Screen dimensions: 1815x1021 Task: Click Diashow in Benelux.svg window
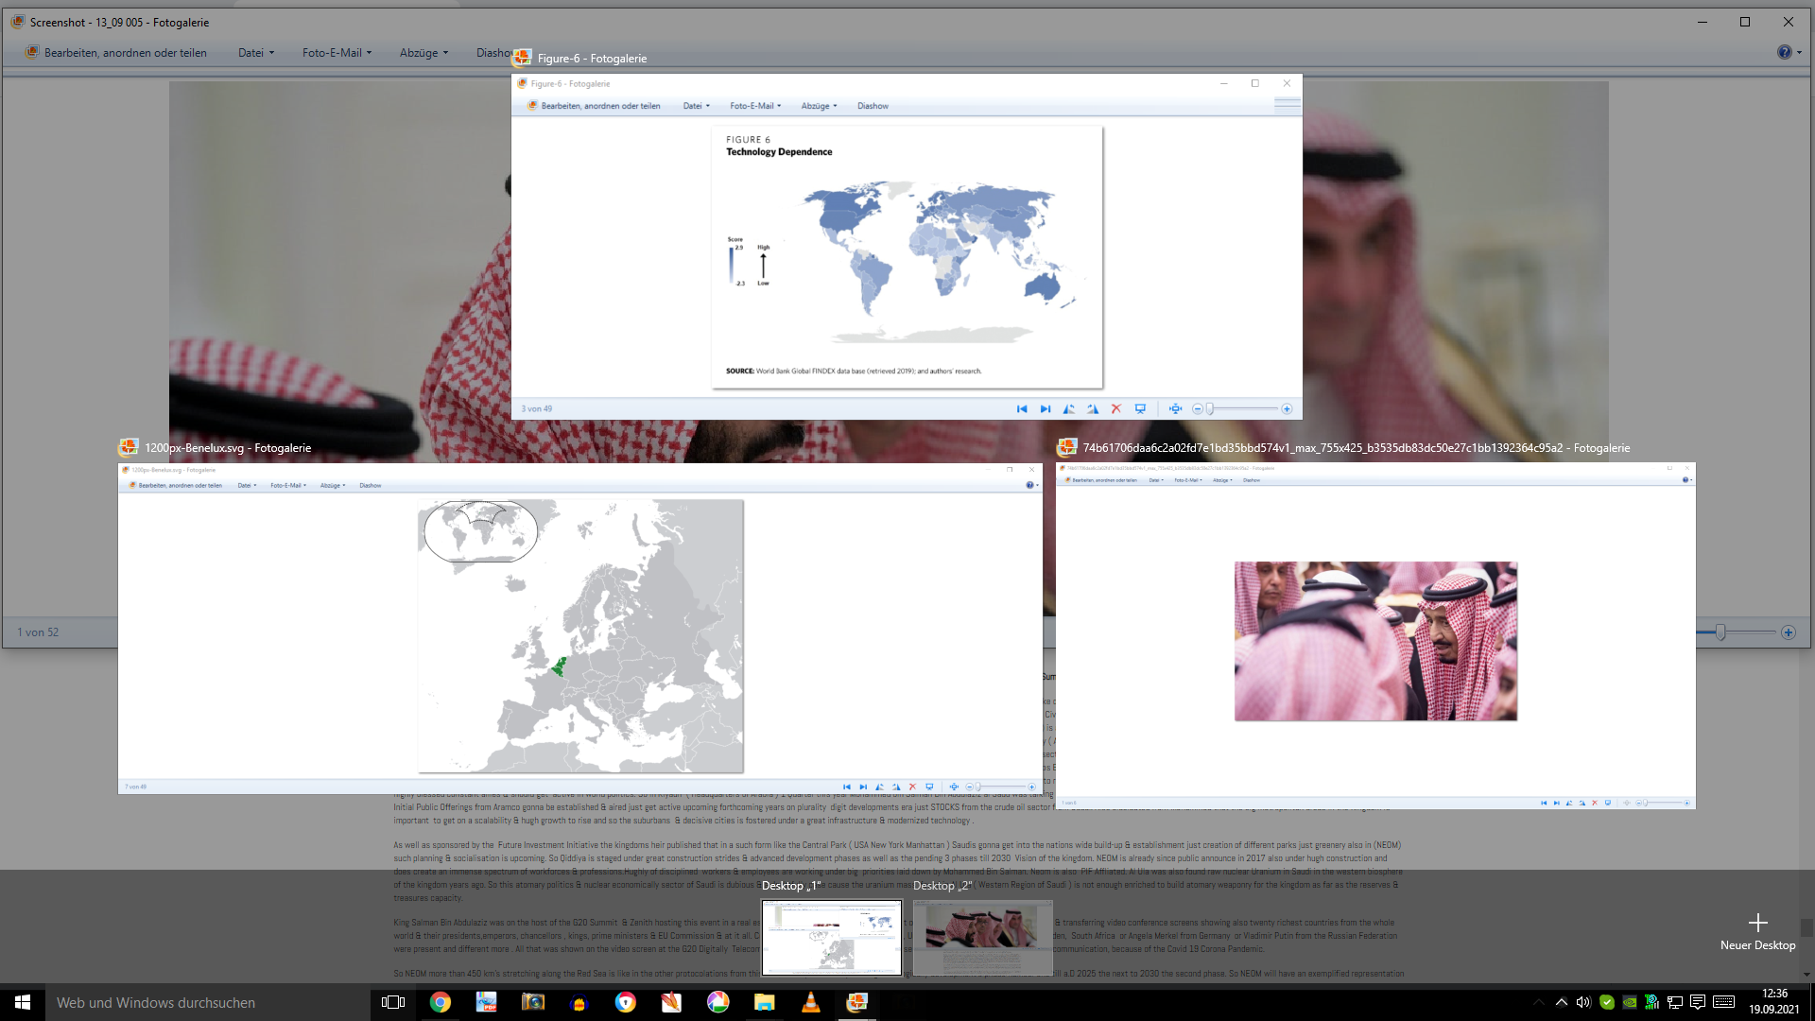click(x=371, y=486)
